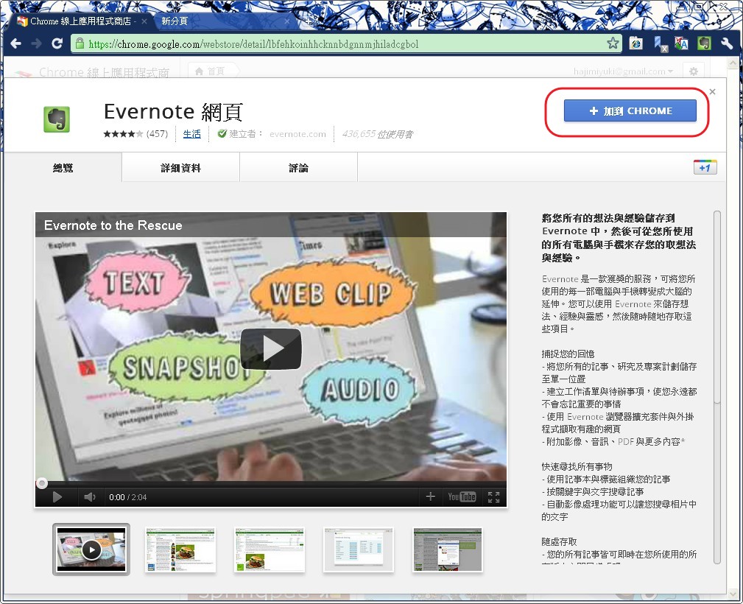
Task: Click the star rating for Evernote
Action: click(123, 134)
